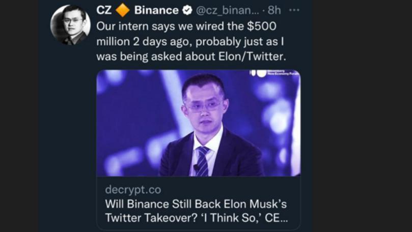Open the @cz_binan... handle link

pos(229,10)
